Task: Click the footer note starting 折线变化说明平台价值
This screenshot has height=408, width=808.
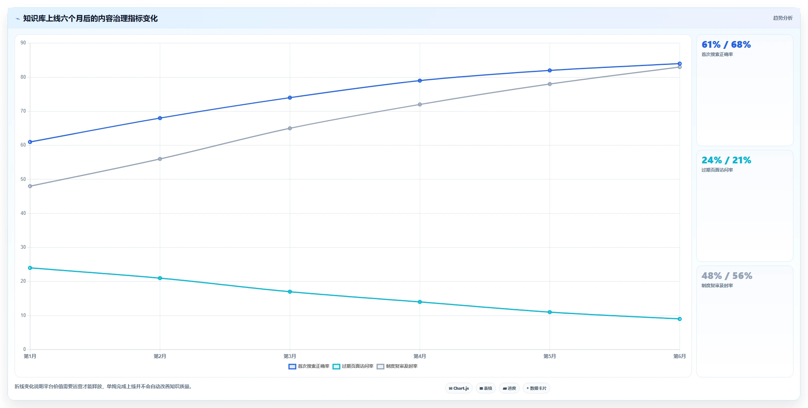Action: coord(103,386)
